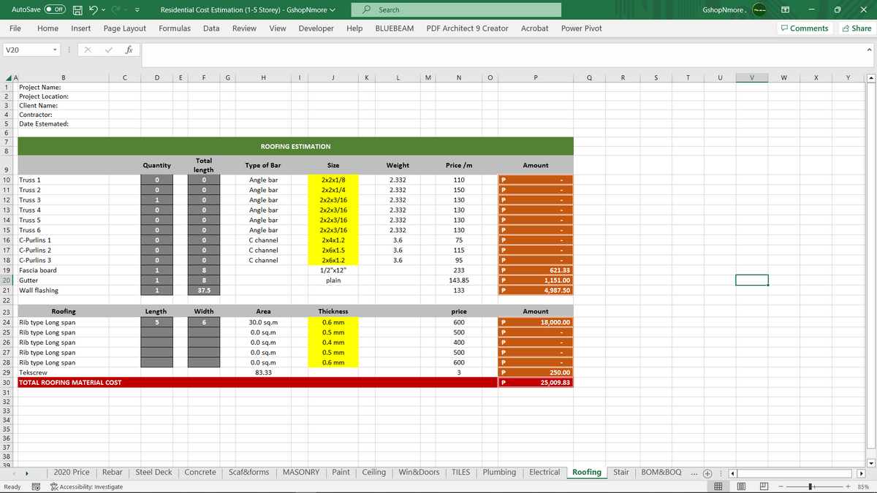The width and height of the screenshot is (877, 493).
Task: Open the Formulas ribbon tab
Action: 175,28
